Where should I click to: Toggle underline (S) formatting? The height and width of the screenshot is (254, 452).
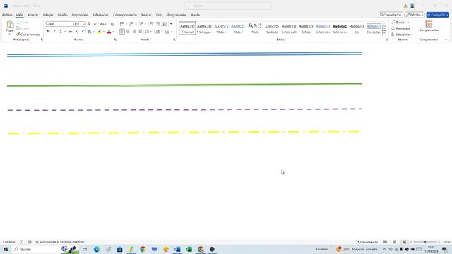61,31
